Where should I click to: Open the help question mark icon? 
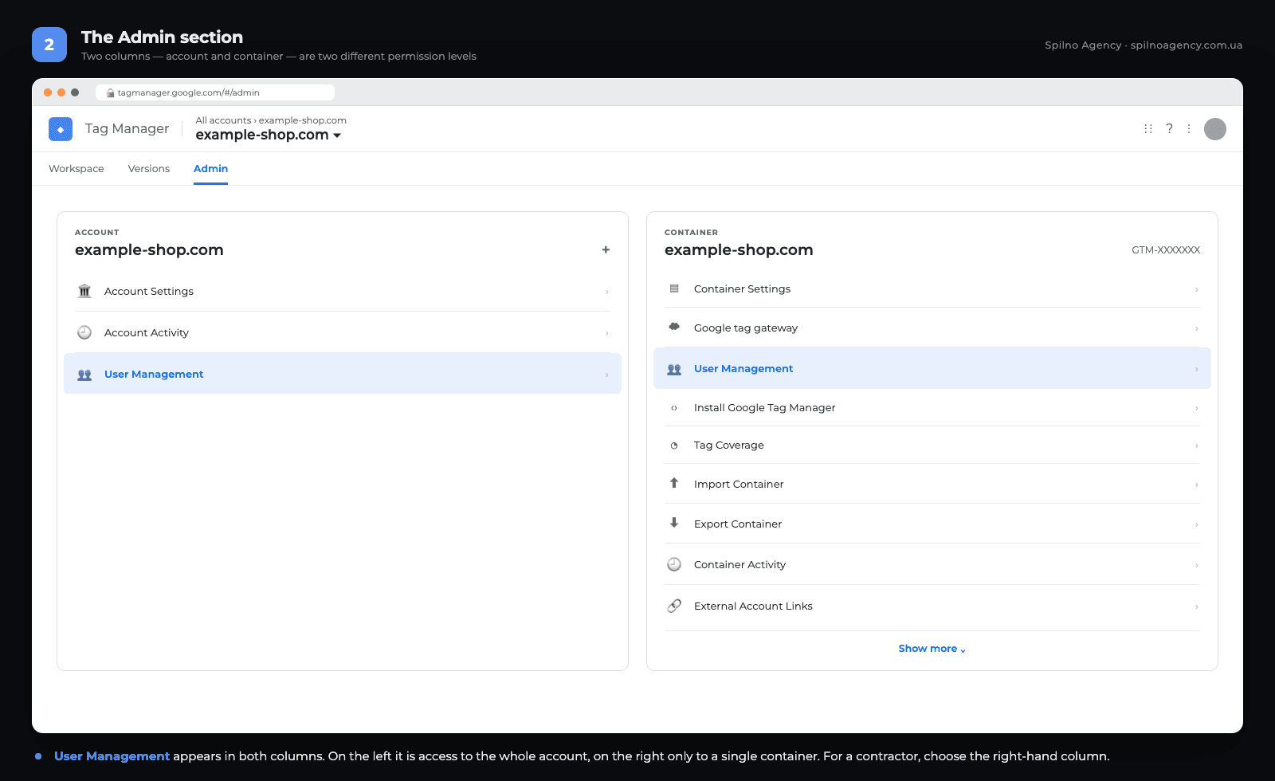(1169, 129)
